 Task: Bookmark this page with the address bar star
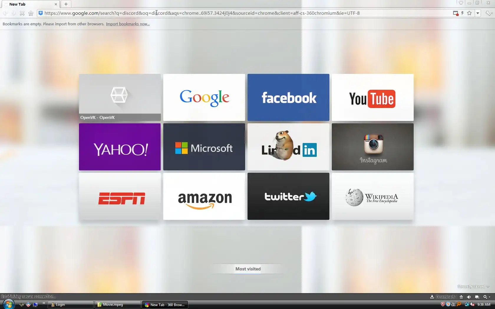[469, 13]
